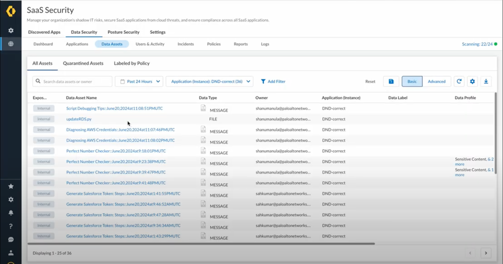Screen dimensions: 503x264
Task: Click the green scanning status dot
Action: (x=495, y=44)
